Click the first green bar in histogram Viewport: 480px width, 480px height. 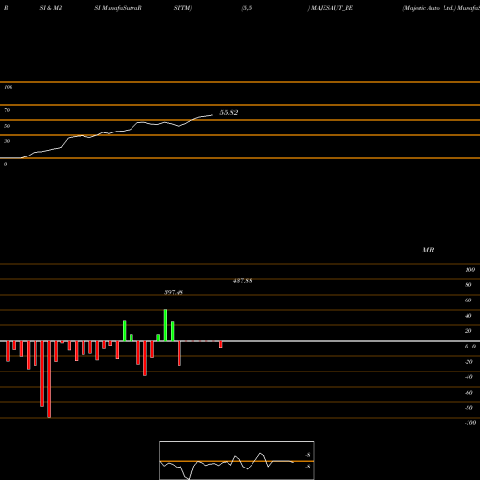coord(125,330)
